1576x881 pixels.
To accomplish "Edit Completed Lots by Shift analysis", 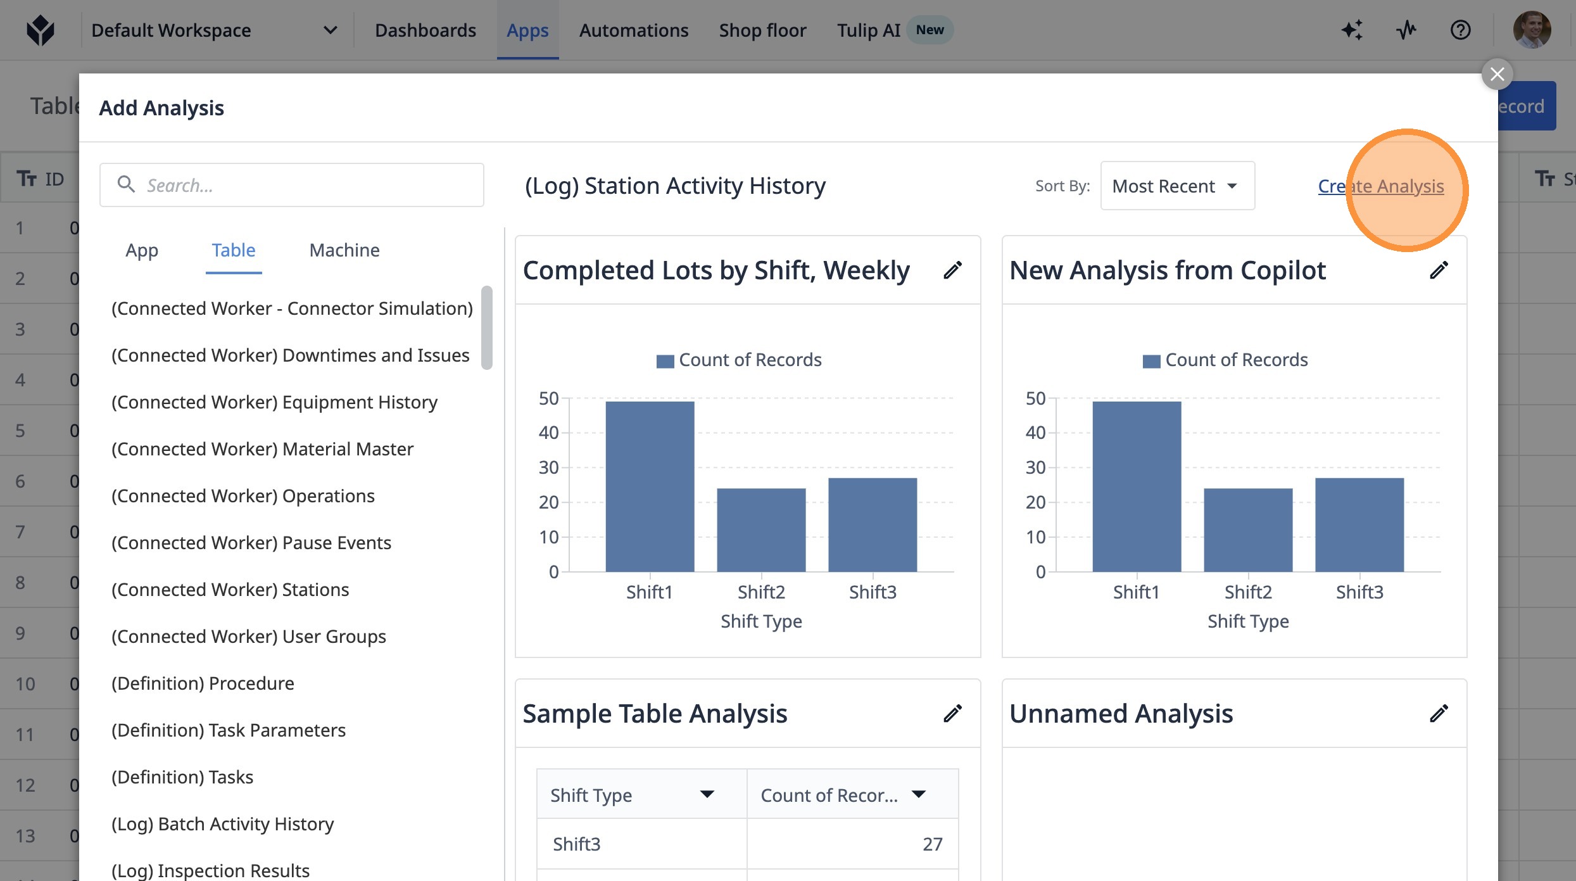I will [x=952, y=270].
